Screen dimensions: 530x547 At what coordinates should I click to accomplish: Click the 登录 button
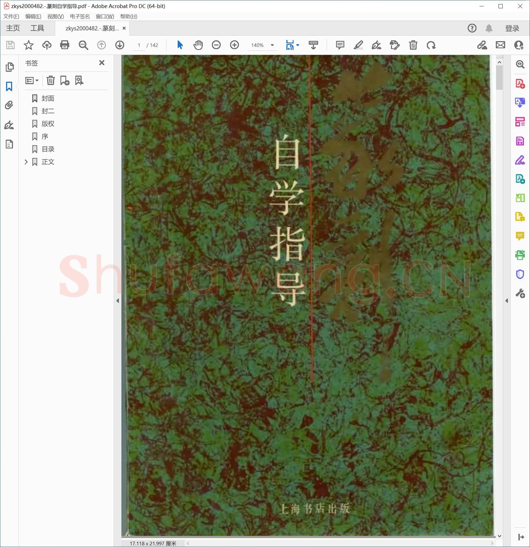pyautogui.click(x=512, y=28)
